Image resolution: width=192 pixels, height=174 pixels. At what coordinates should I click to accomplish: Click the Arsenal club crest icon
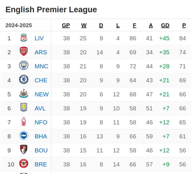(23, 51)
